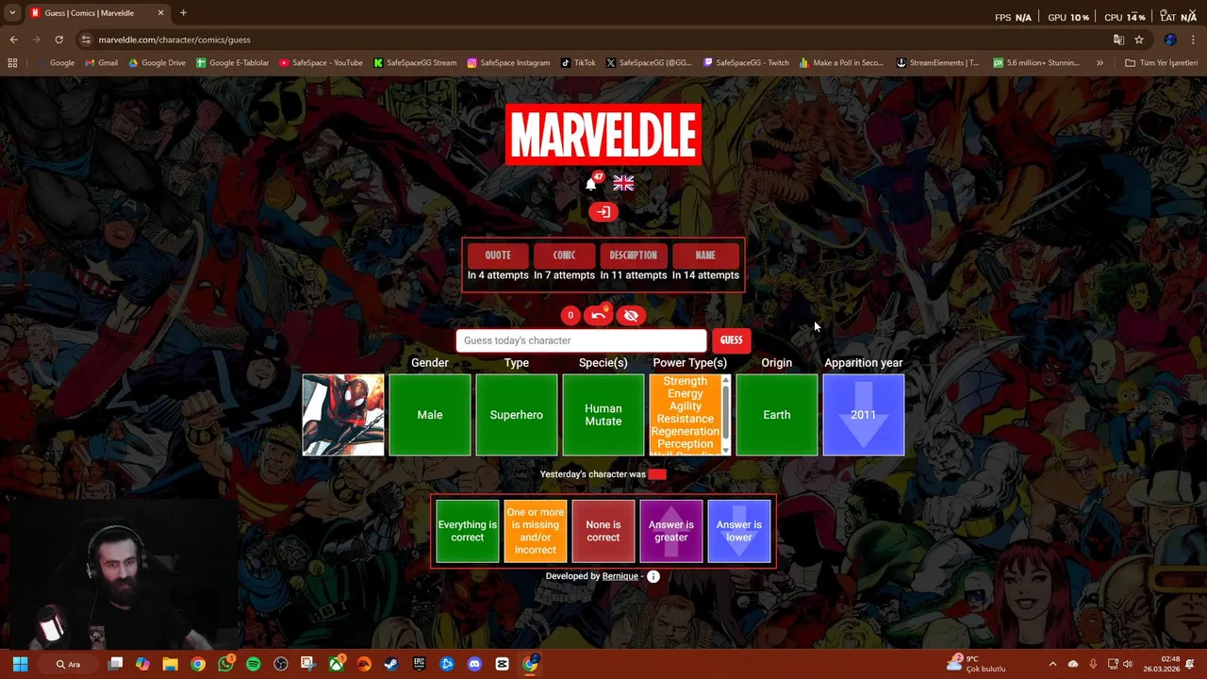The image size is (1207, 679).
Task: Open Xbox app from the taskbar
Action: click(x=336, y=664)
